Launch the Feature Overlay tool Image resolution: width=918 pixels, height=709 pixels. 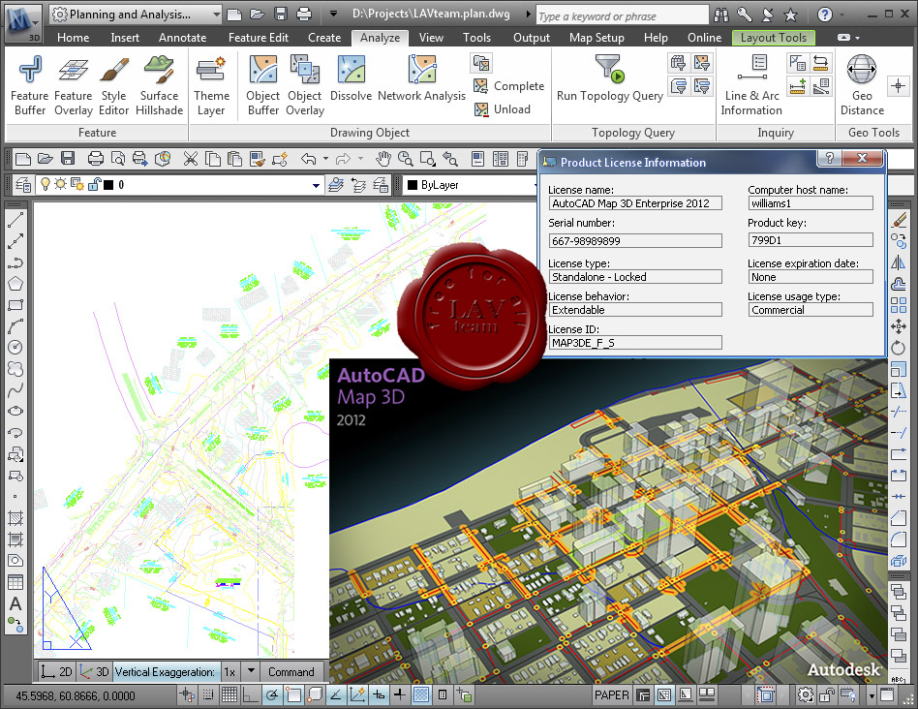[74, 85]
